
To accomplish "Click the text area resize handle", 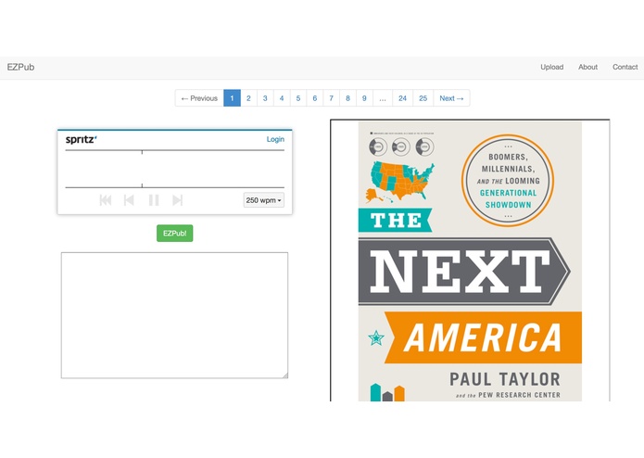I will (285, 375).
